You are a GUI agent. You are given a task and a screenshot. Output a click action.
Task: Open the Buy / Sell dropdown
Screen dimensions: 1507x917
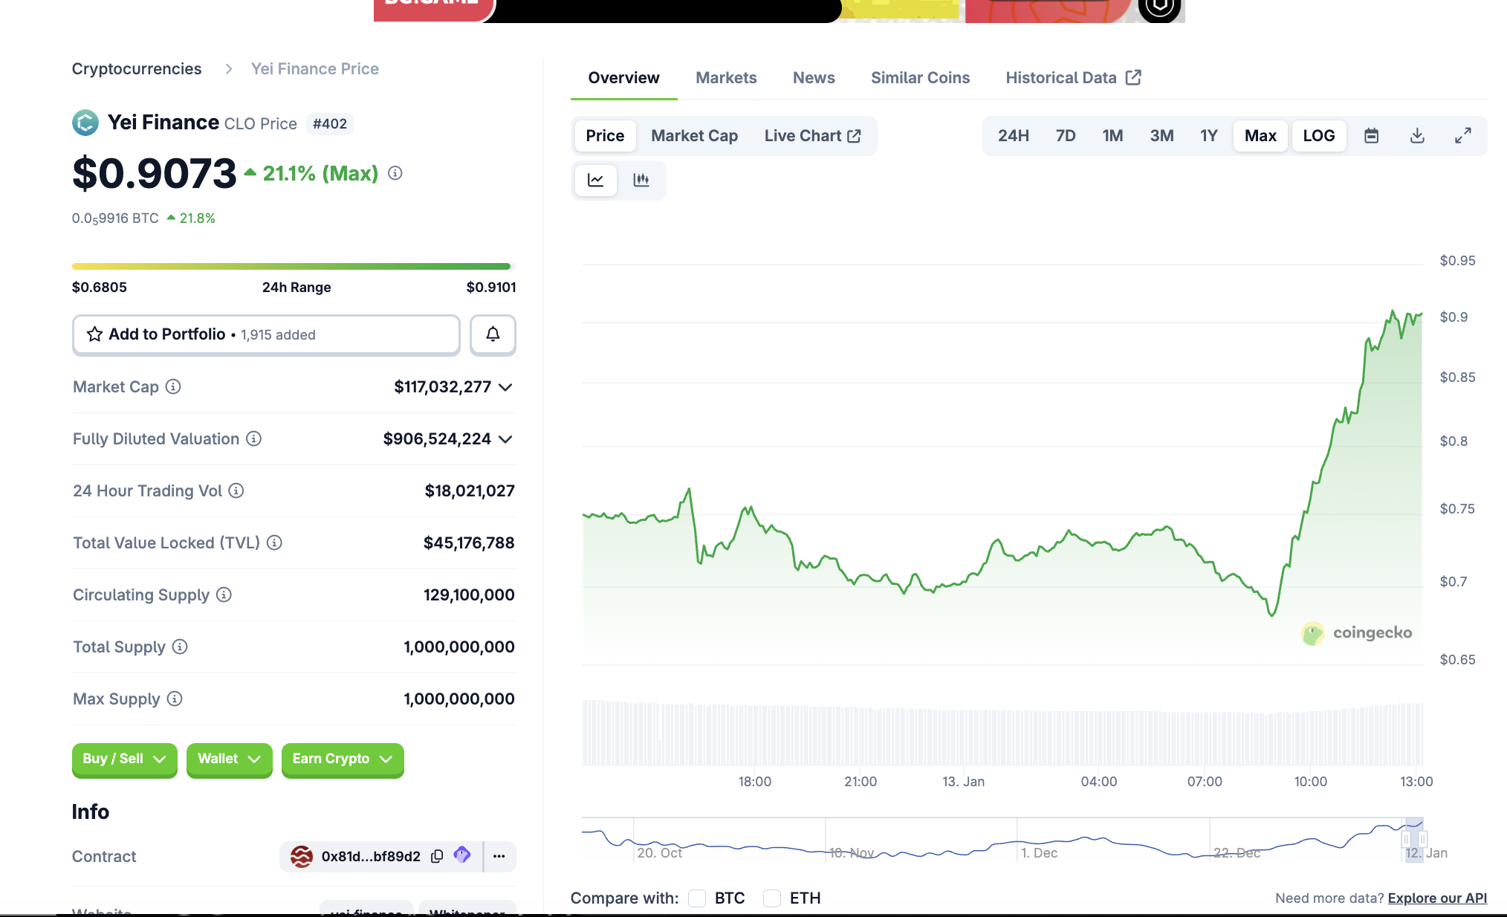(124, 759)
